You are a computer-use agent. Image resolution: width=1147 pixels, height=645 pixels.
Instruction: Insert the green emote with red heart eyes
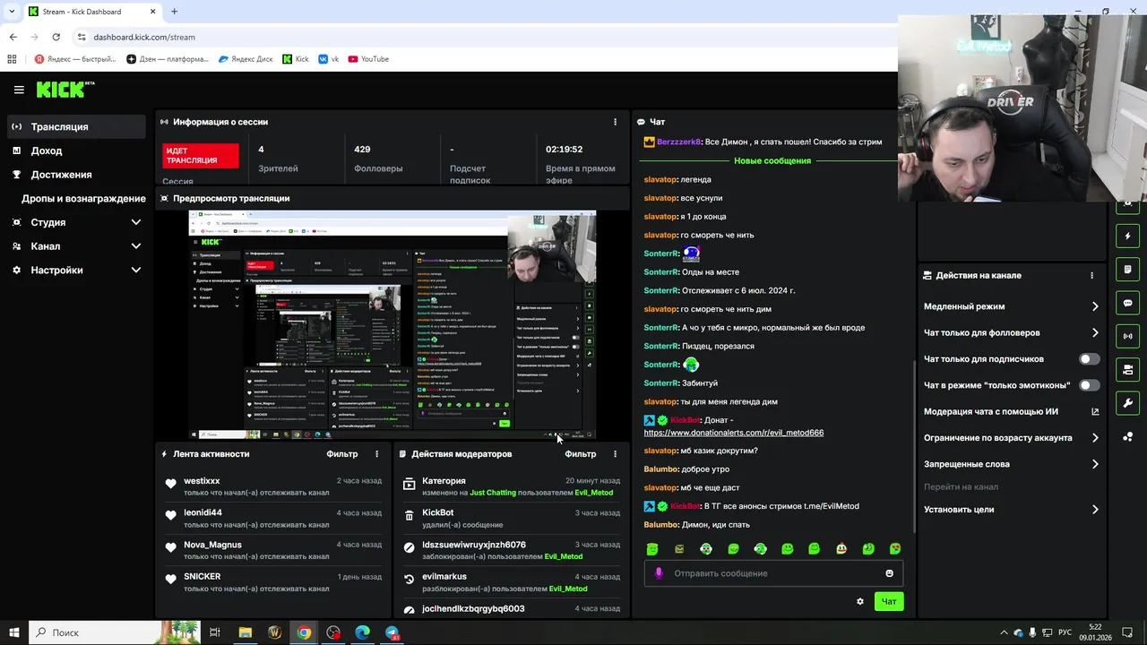coord(895,548)
